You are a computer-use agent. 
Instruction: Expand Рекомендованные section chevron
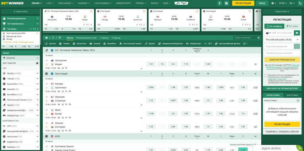pyautogui.click(x=37, y=18)
